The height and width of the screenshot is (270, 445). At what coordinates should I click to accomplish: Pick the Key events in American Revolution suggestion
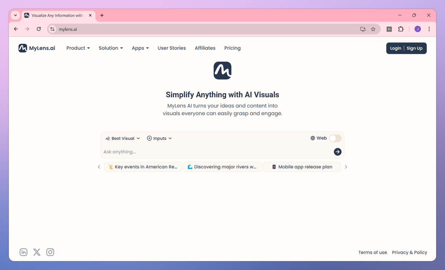pyautogui.click(x=143, y=167)
